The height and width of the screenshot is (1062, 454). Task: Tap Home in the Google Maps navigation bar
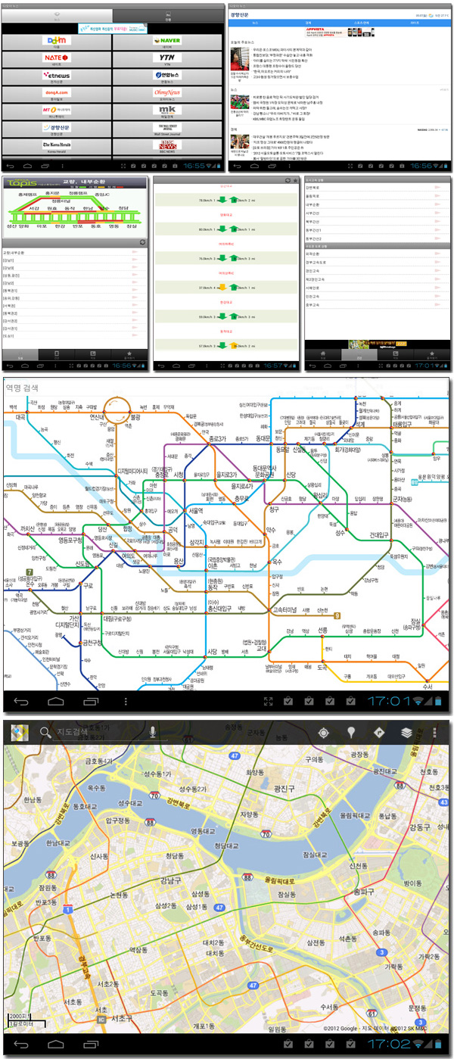coord(56,1044)
